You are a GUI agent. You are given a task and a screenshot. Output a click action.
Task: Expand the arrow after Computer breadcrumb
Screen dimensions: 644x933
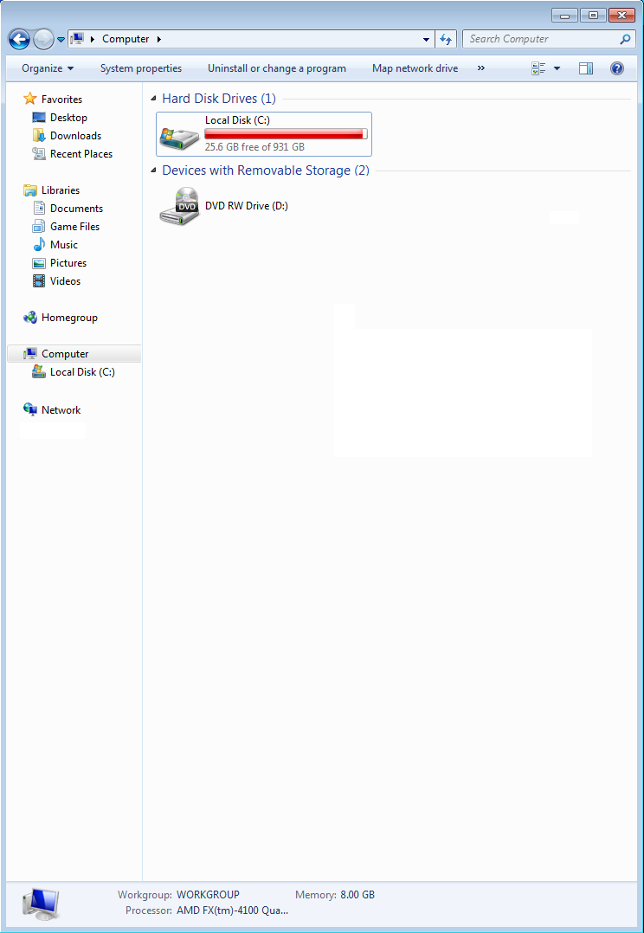pos(159,39)
